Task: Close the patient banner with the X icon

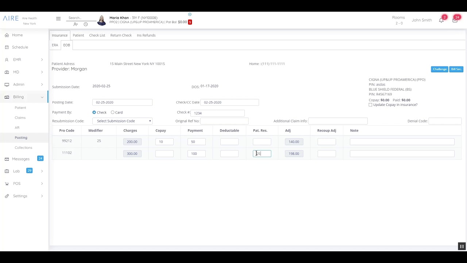Action: pos(190,15)
